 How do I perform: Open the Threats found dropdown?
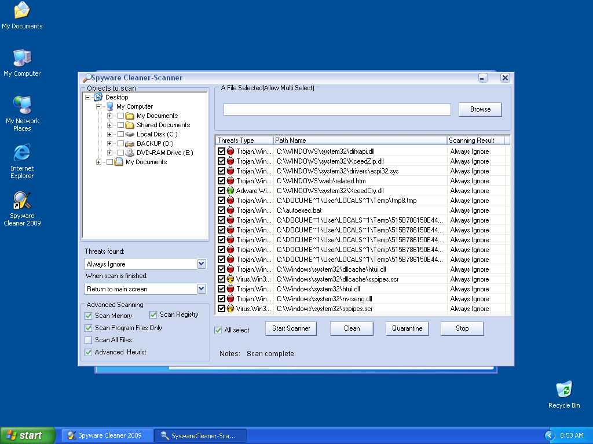[x=202, y=264]
